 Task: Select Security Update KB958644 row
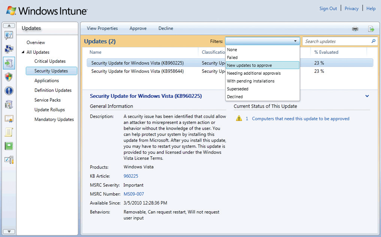click(x=230, y=71)
